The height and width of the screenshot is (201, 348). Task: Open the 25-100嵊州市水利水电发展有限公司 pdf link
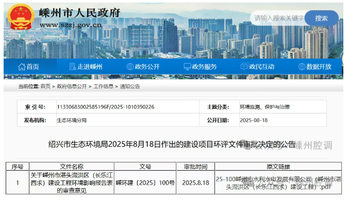pyautogui.click(x=278, y=183)
